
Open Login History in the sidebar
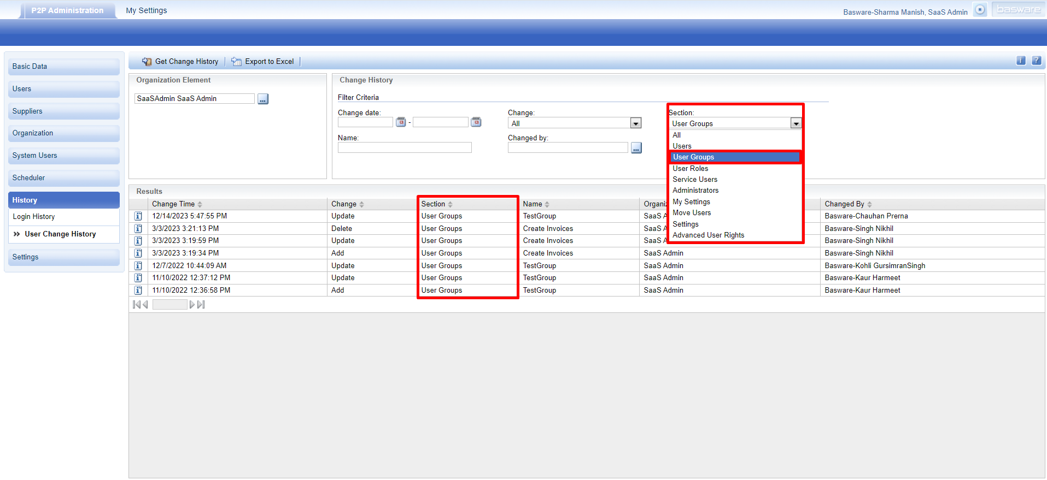tap(34, 217)
